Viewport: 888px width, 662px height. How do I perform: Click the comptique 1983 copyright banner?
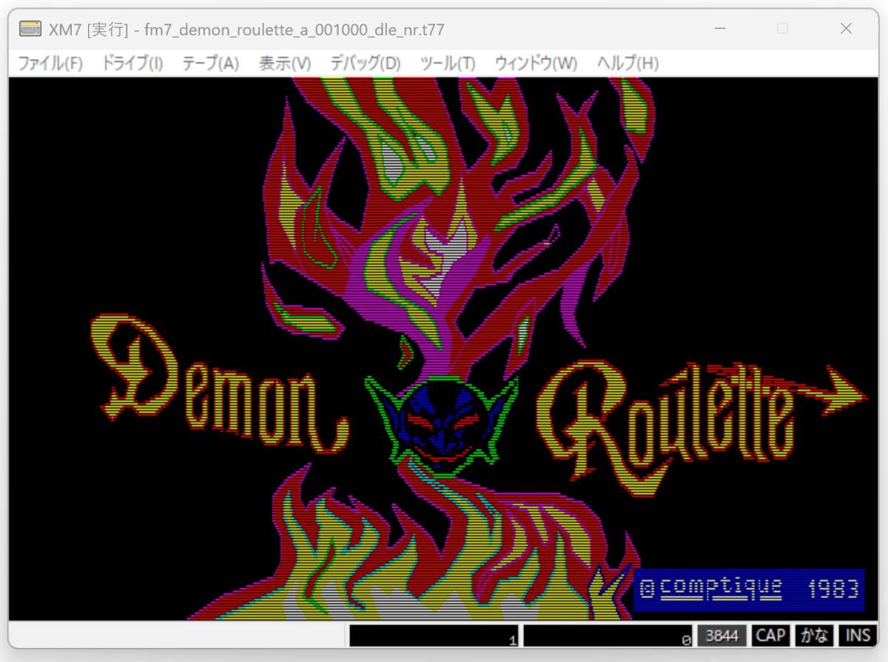pyautogui.click(x=749, y=589)
